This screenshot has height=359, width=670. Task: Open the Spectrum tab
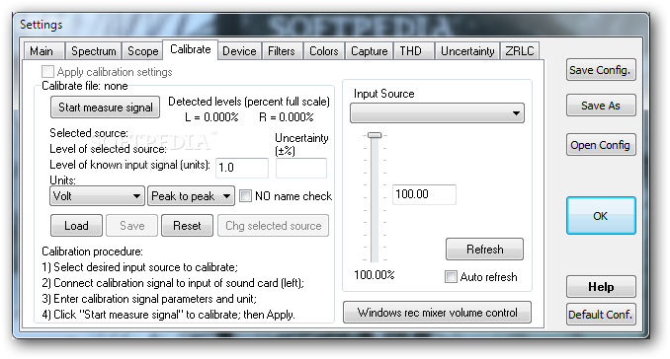pyautogui.click(x=93, y=51)
